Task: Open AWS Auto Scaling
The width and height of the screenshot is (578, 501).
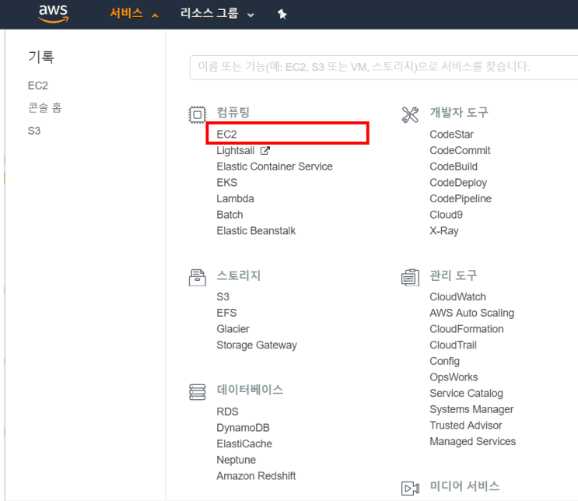Action: click(472, 313)
